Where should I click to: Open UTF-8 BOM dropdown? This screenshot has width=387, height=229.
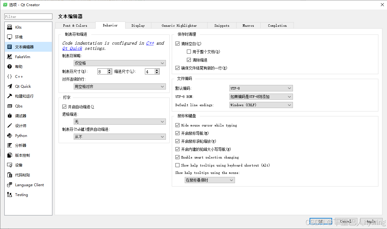pos(261,97)
